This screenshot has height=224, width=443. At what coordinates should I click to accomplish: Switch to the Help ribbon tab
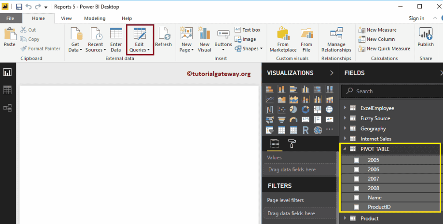point(127,18)
